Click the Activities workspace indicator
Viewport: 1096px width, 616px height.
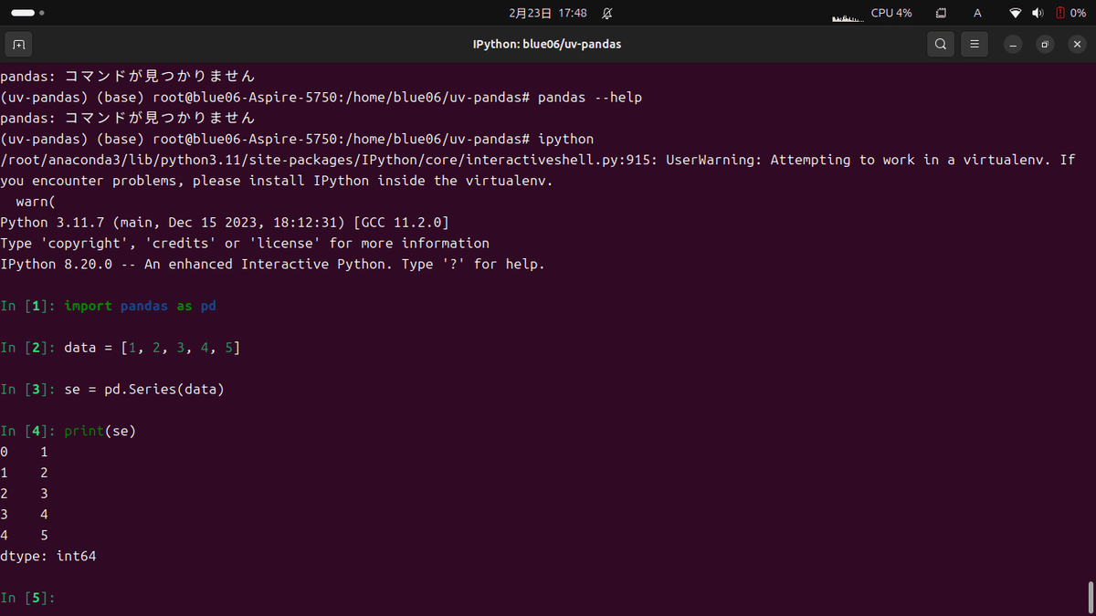(27, 14)
